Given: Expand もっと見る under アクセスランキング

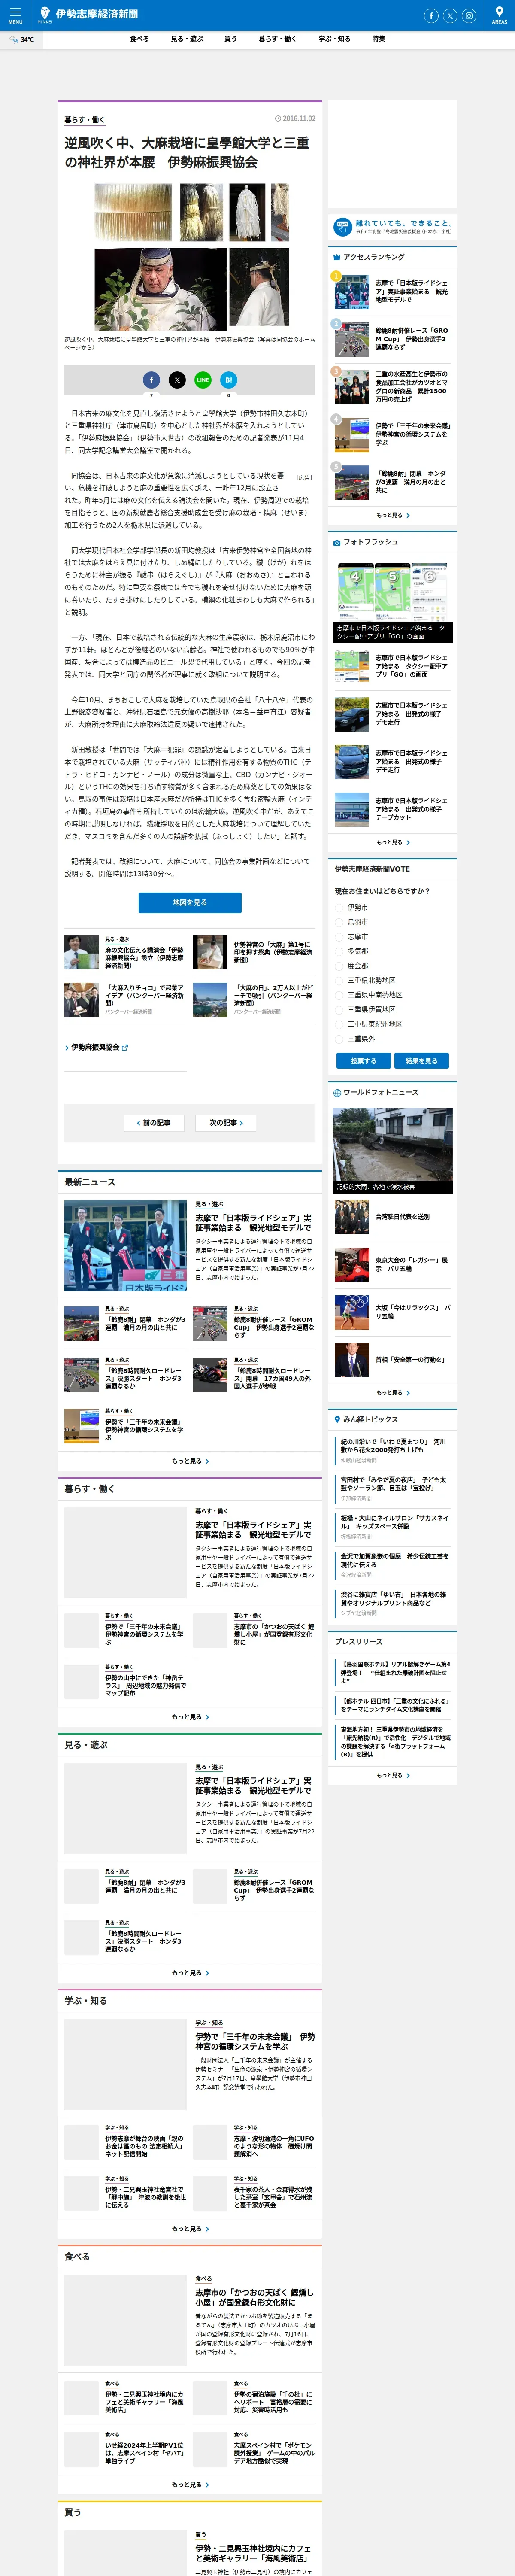Looking at the screenshot, I should [393, 515].
